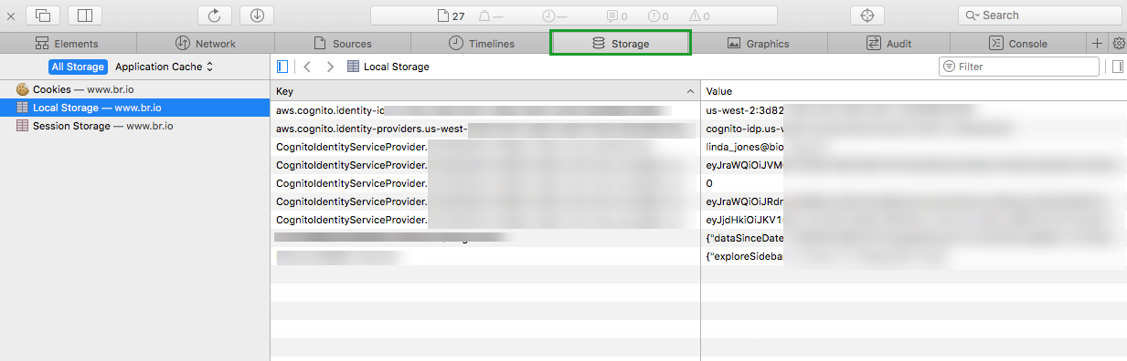The width and height of the screenshot is (1127, 361).
Task: Switch to the Console tab
Action: (x=1018, y=44)
